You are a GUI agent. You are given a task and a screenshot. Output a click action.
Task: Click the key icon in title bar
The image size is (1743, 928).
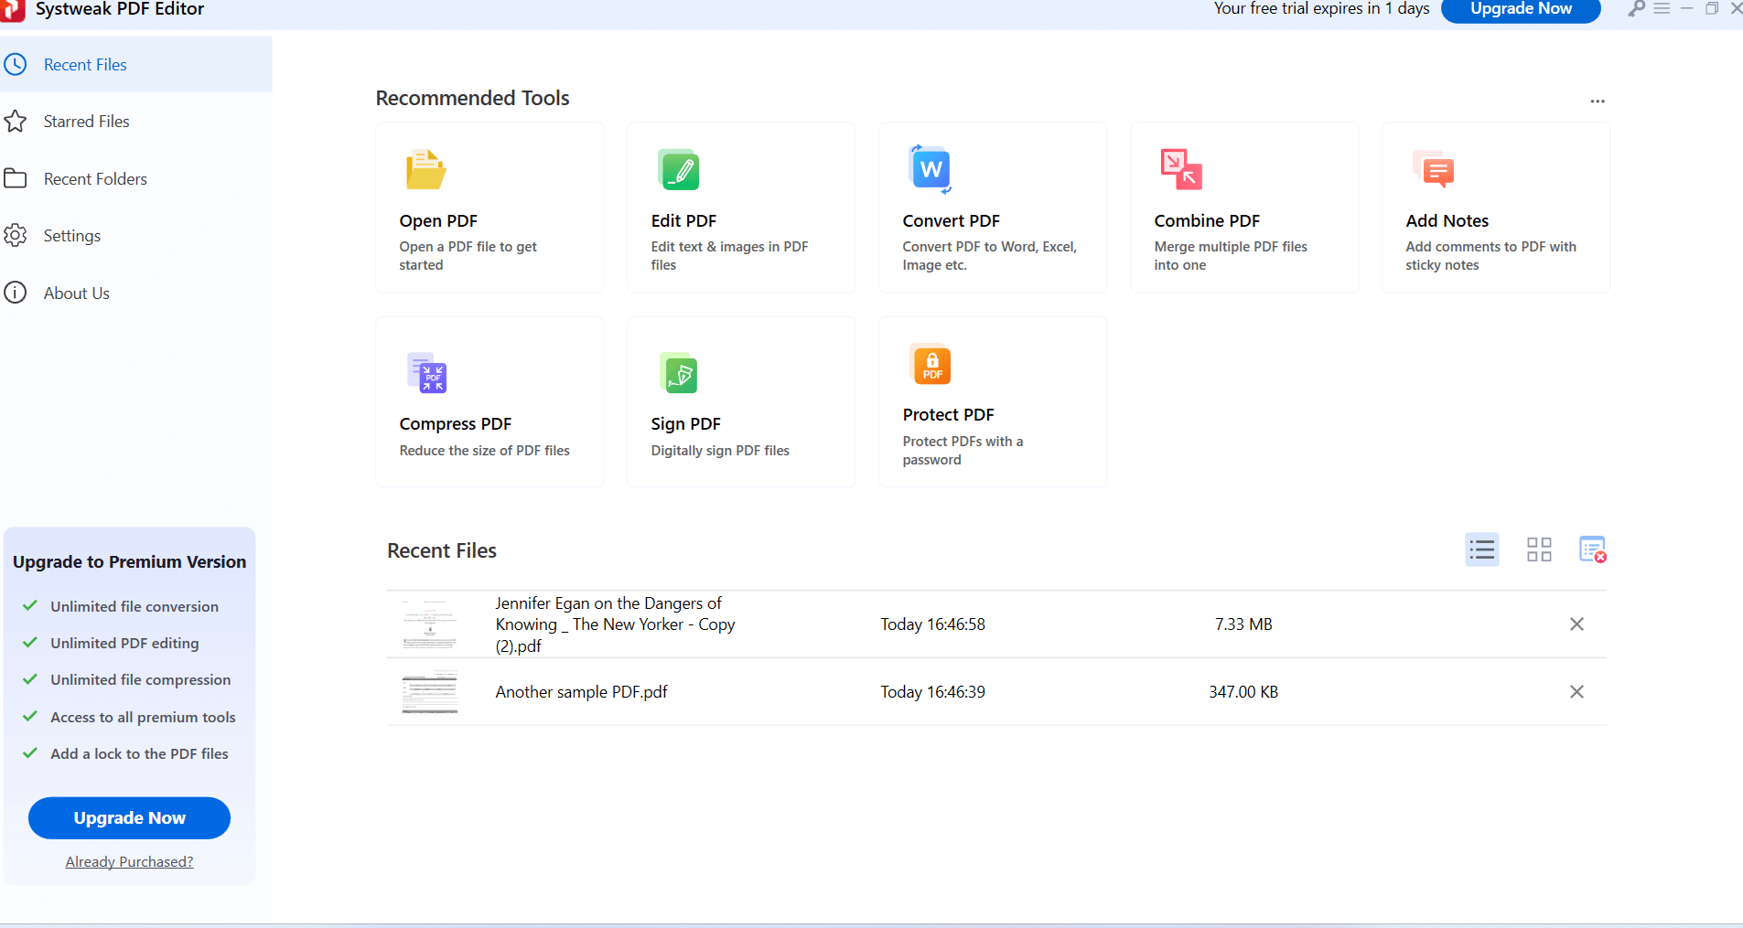(x=1636, y=9)
